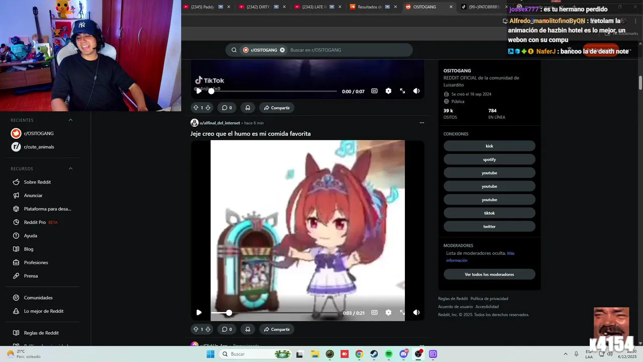
Task: Collapse the RECURSOS section
Action: pyautogui.click(x=70, y=168)
